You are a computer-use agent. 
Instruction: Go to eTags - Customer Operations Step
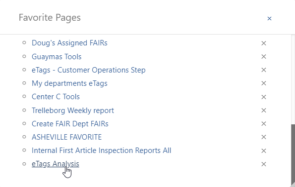click(x=88, y=70)
